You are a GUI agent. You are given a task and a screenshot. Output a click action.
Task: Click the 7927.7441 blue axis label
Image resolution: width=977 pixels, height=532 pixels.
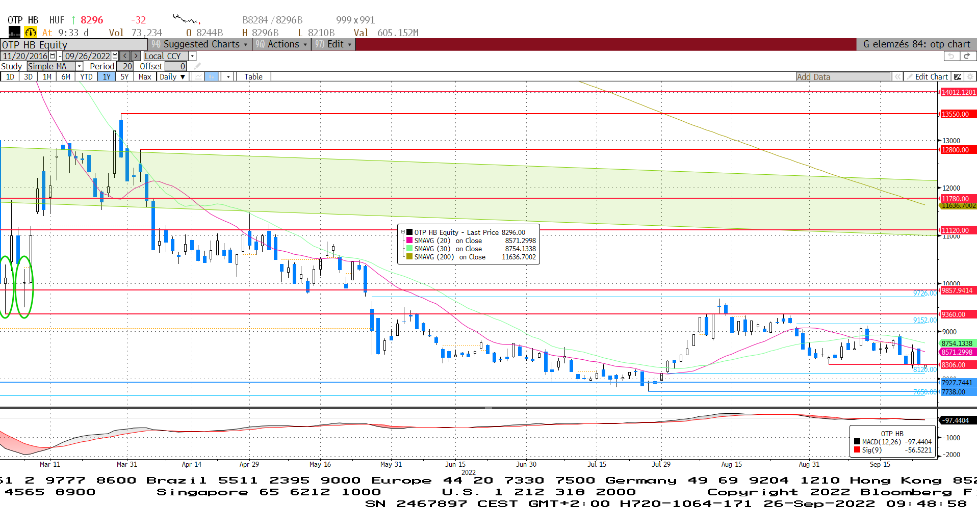[x=958, y=383]
